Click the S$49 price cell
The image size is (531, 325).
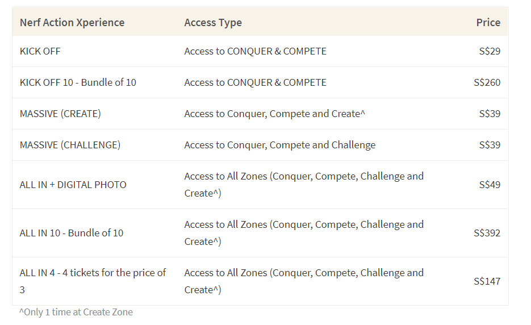click(x=490, y=185)
